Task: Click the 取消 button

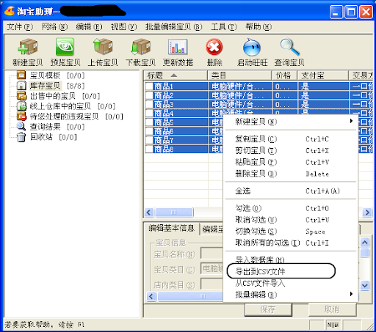Action: pos(332,309)
